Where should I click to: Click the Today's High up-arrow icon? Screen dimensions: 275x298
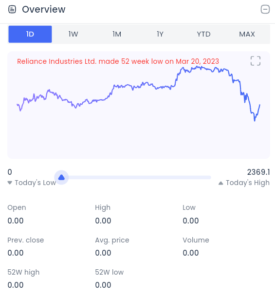coord(220,183)
